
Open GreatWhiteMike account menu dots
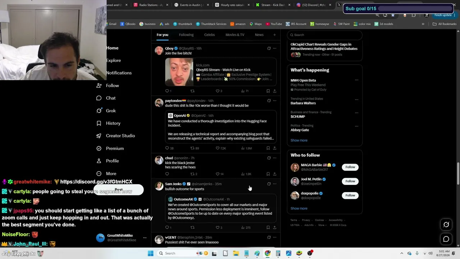pyautogui.click(x=145, y=238)
